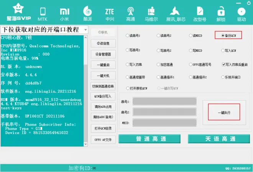Minimize the window with the dash icon
253x172 pixels.
point(238,3)
